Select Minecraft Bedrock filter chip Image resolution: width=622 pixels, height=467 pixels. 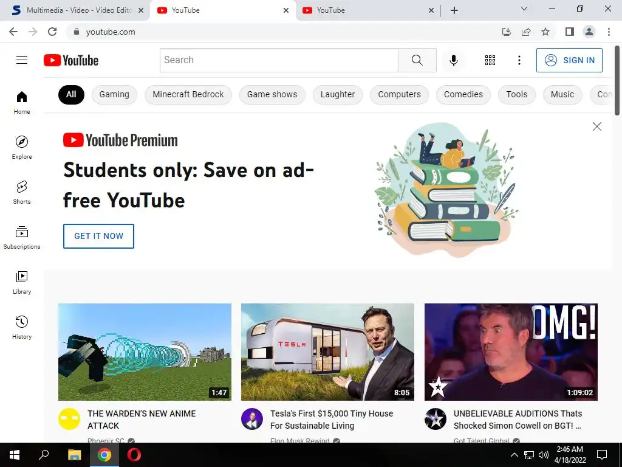188,94
